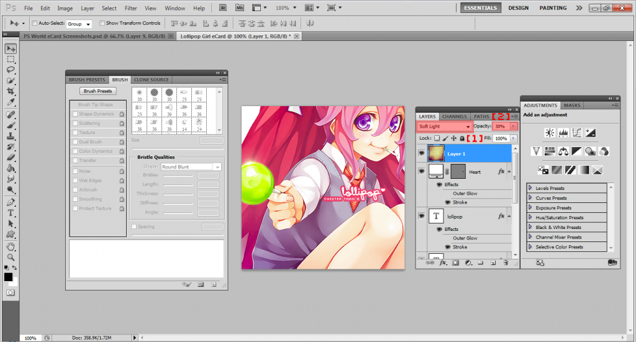The width and height of the screenshot is (636, 342).
Task: Open the Fill slider arrow
Action: pos(514,138)
